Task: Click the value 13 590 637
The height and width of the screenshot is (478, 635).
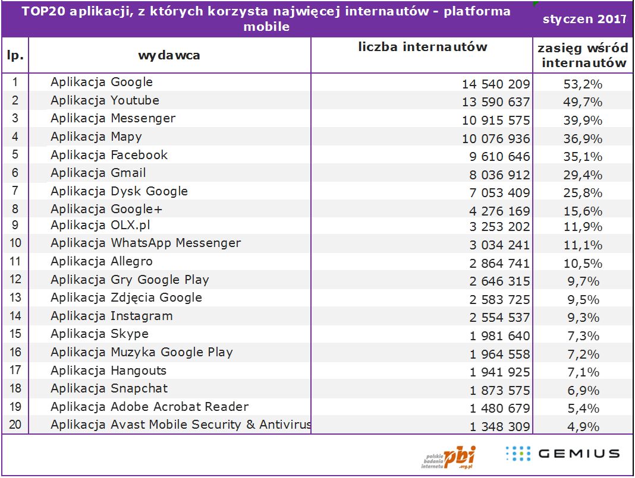Action: 496,102
